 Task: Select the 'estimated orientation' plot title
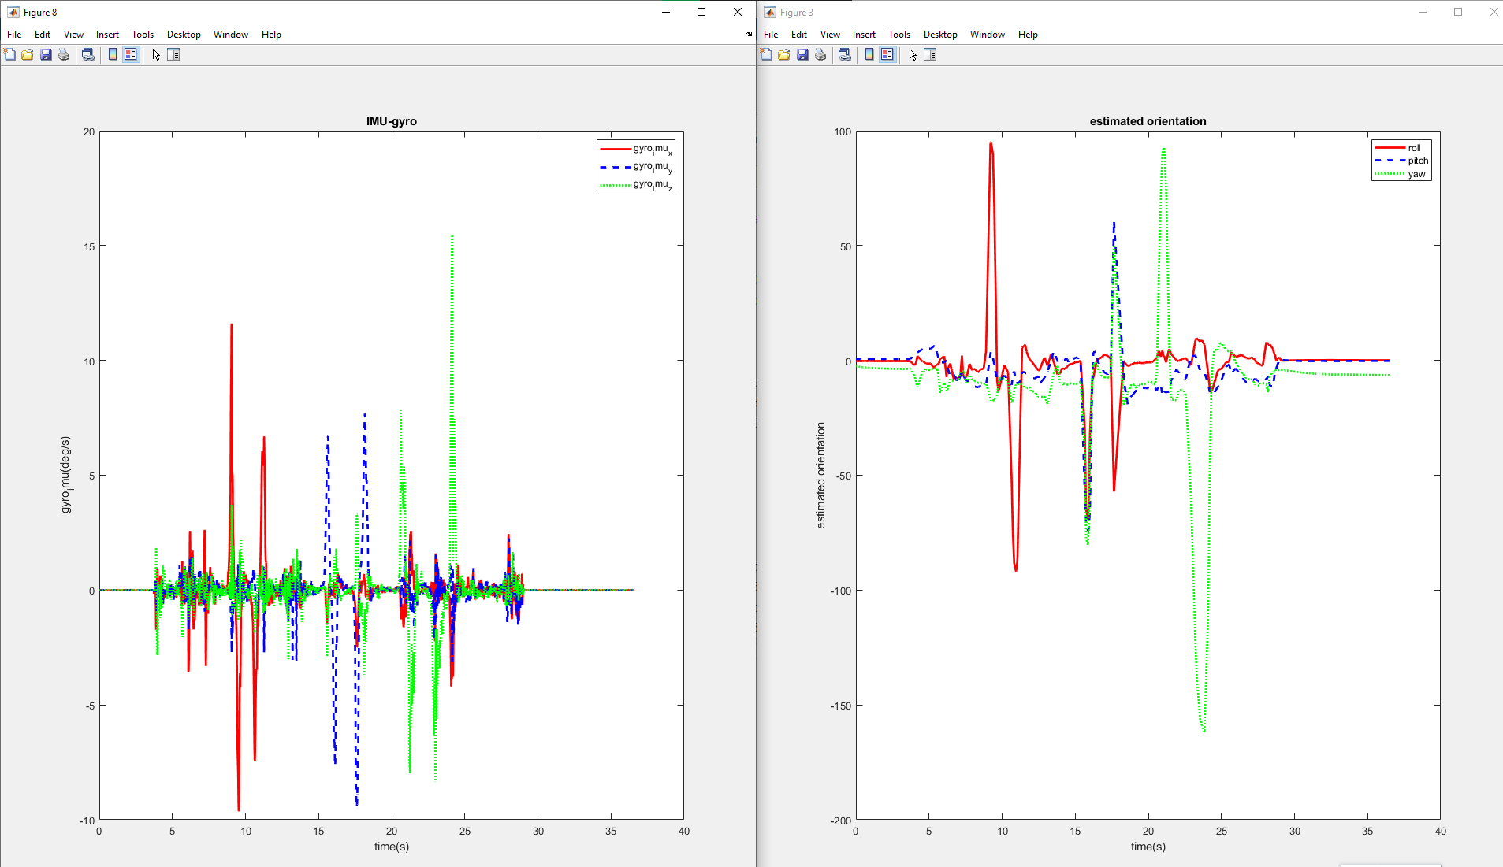(1148, 121)
